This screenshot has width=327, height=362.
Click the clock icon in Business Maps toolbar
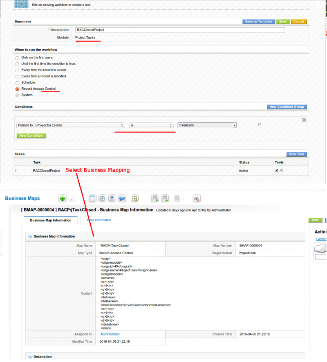(102, 198)
